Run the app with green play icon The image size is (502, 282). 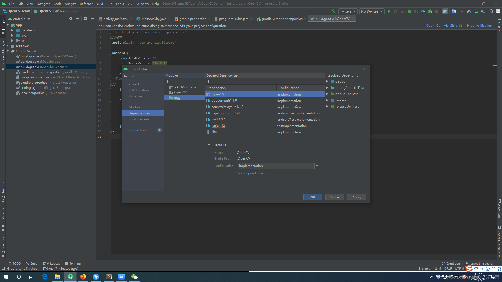point(389,11)
